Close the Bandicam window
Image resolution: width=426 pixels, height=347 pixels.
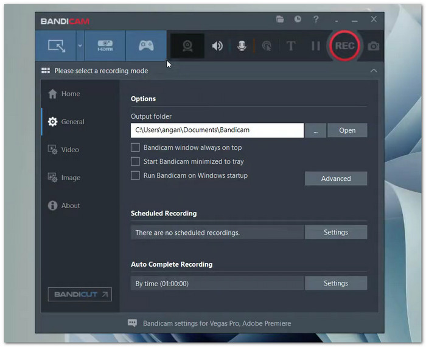point(374,19)
